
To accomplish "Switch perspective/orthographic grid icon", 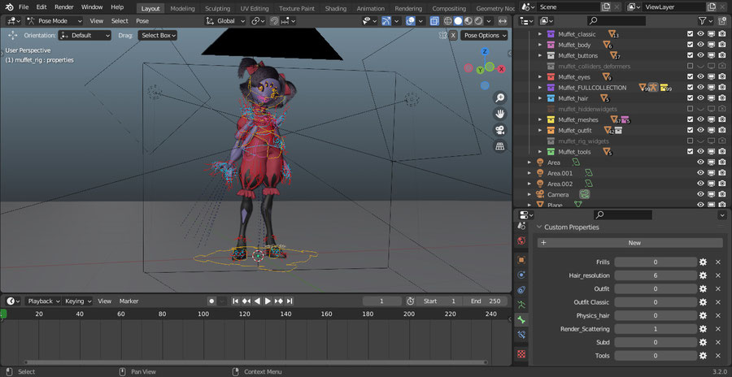I will pyautogui.click(x=500, y=146).
